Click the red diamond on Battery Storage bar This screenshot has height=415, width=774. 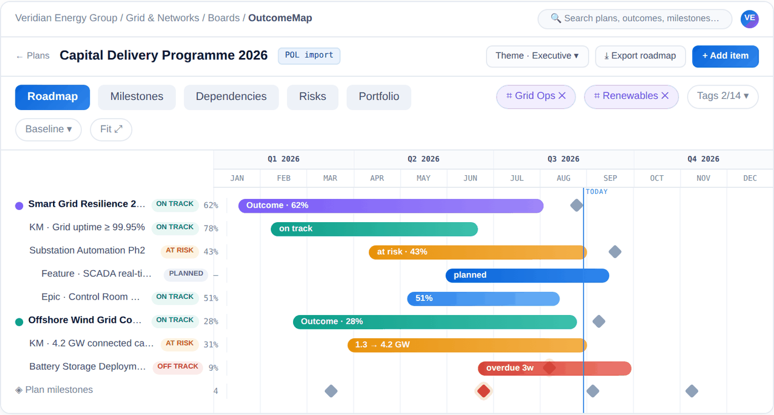pyautogui.click(x=549, y=367)
